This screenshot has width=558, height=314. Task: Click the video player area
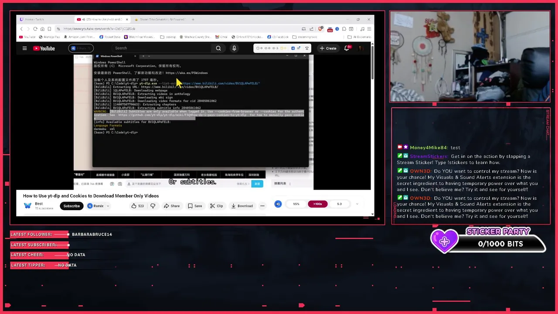(x=193, y=122)
